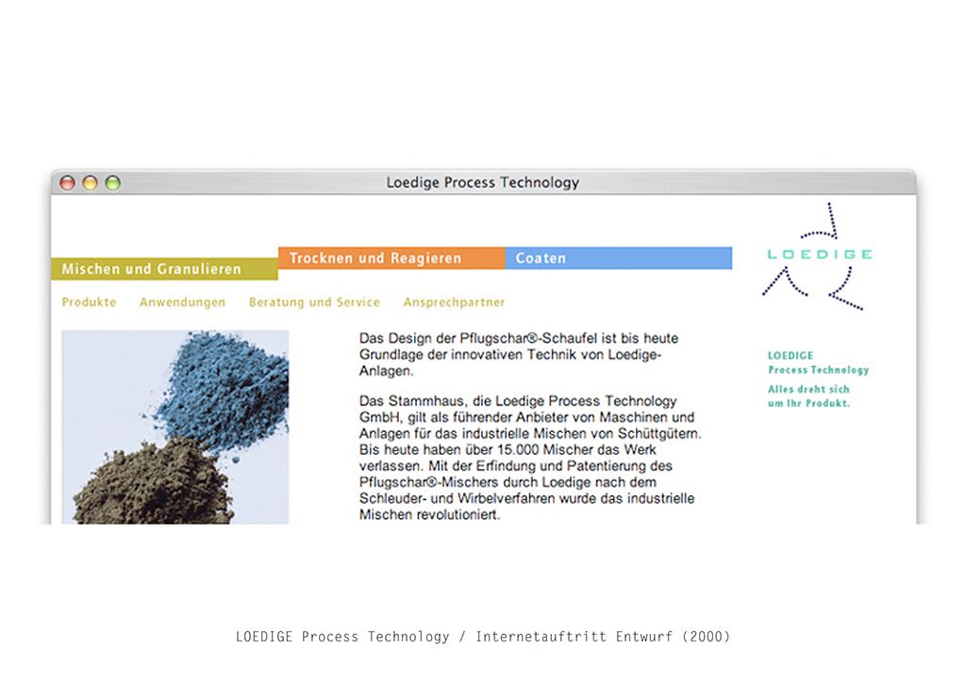966x683 pixels.
Task: Click the Loedige dotted logo
Action: pyautogui.click(x=818, y=257)
